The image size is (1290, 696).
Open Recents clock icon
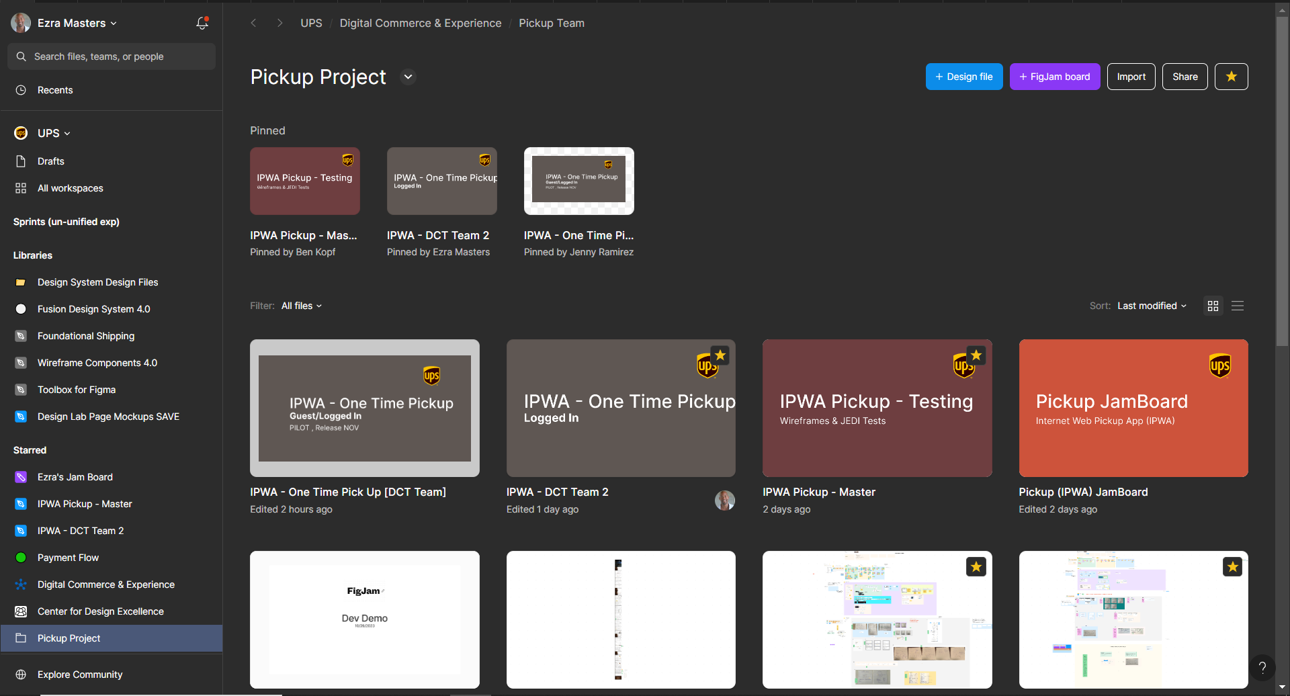(21, 90)
